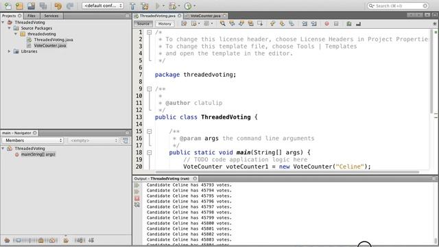439x247 pixels.
Task: Expand the Libraries node
Action: [9, 51]
